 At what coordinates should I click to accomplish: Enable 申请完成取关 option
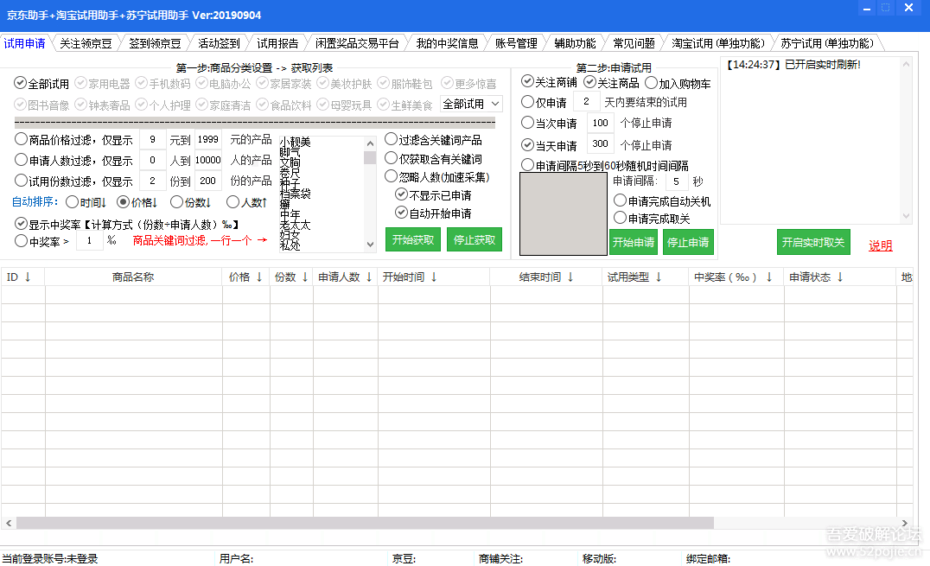point(652,219)
